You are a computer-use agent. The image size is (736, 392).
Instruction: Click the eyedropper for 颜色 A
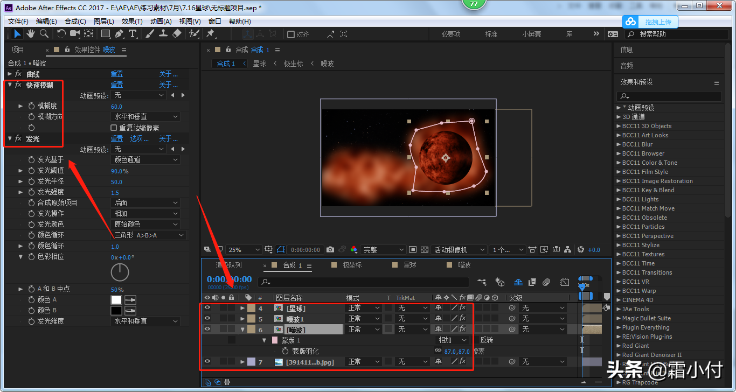point(130,300)
